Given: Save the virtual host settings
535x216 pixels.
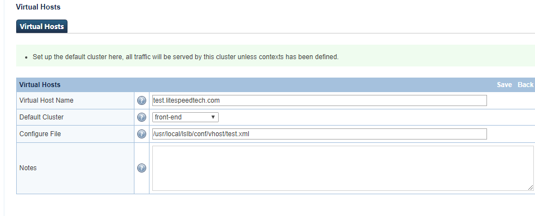Looking at the screenshot, I should (504, 85).
